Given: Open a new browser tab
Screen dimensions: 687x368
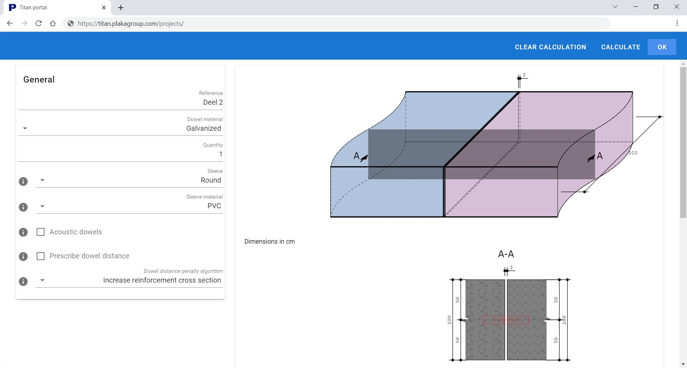Looking at the screenshot, I should [121, 8].
